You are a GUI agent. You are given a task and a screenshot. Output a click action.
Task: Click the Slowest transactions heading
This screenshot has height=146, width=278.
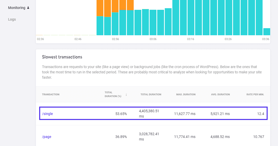[x=62, y=57]
